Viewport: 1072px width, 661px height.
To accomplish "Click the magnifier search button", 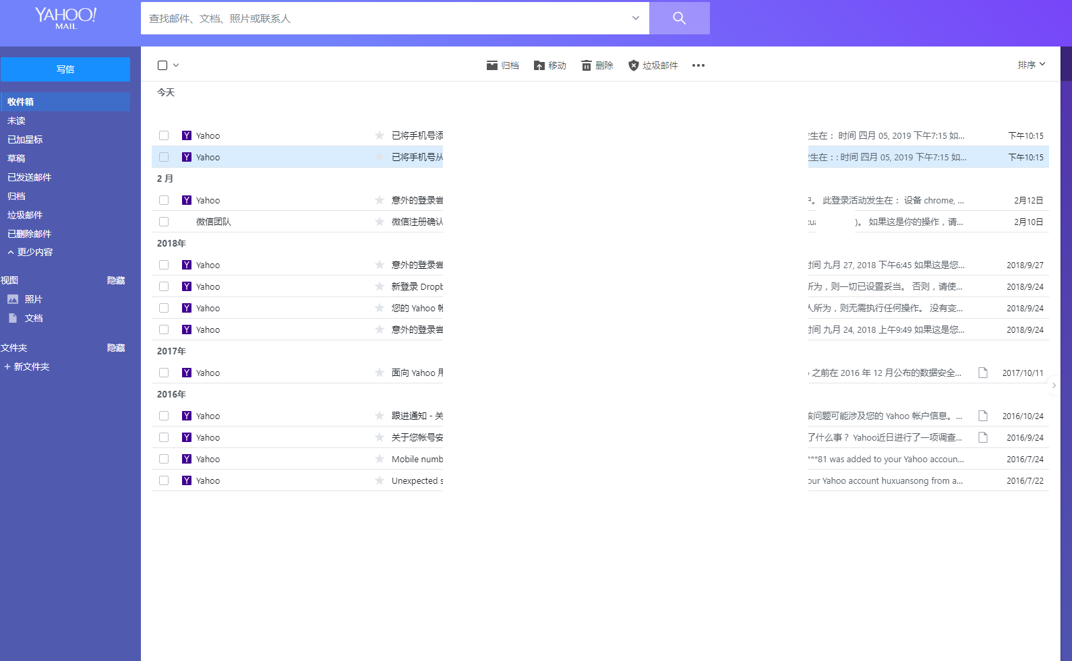I will point(679,18).
